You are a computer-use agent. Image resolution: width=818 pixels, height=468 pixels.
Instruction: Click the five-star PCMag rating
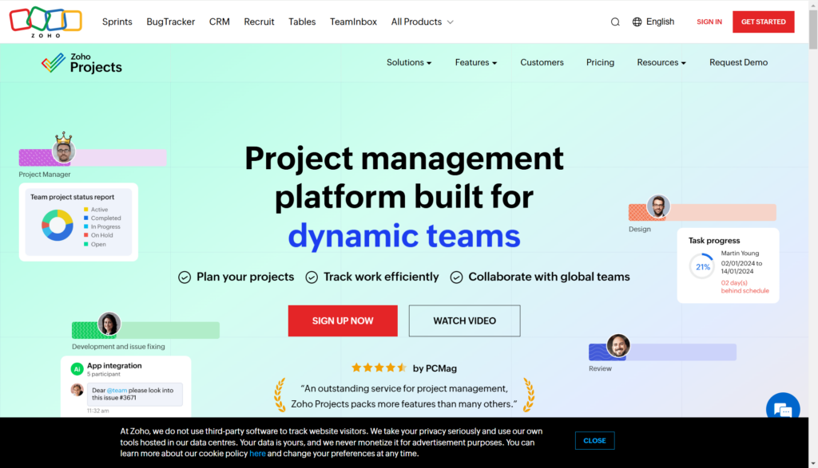(x=379, y=368)
